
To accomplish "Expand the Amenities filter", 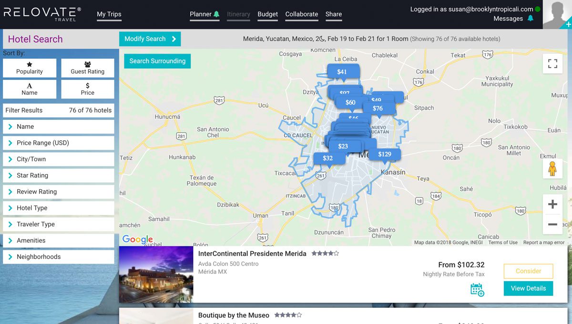I will click(x=59, y=240).
